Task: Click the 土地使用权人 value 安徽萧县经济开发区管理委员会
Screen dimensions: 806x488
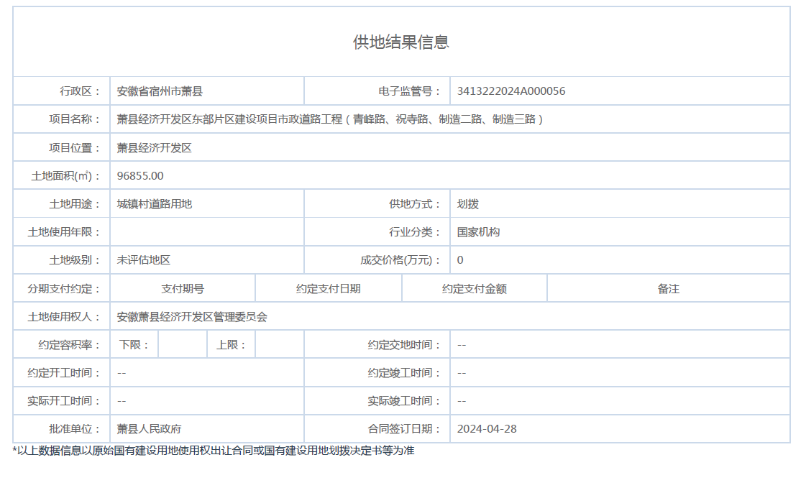Action: point(192,317)
